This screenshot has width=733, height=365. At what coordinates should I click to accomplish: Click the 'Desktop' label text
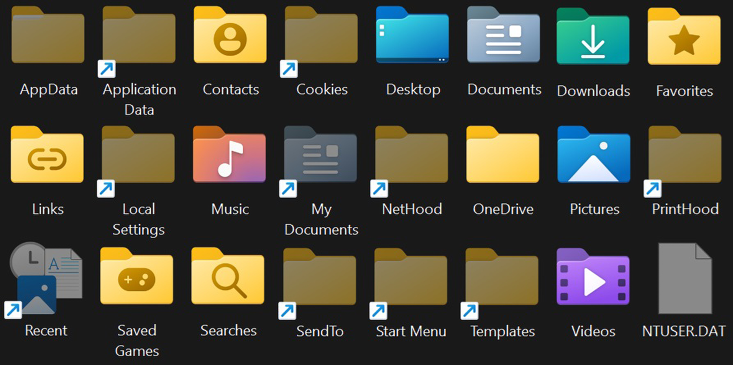pyautogui.click(x=413, y=90)
